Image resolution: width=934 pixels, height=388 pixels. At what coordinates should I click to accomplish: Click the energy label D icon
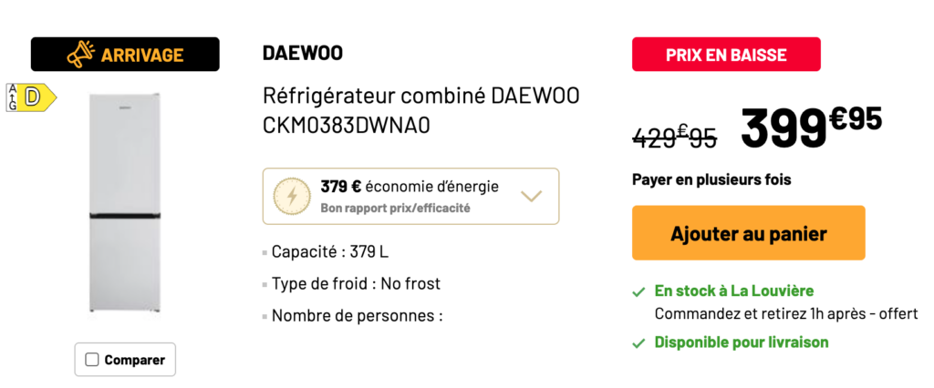31,97
